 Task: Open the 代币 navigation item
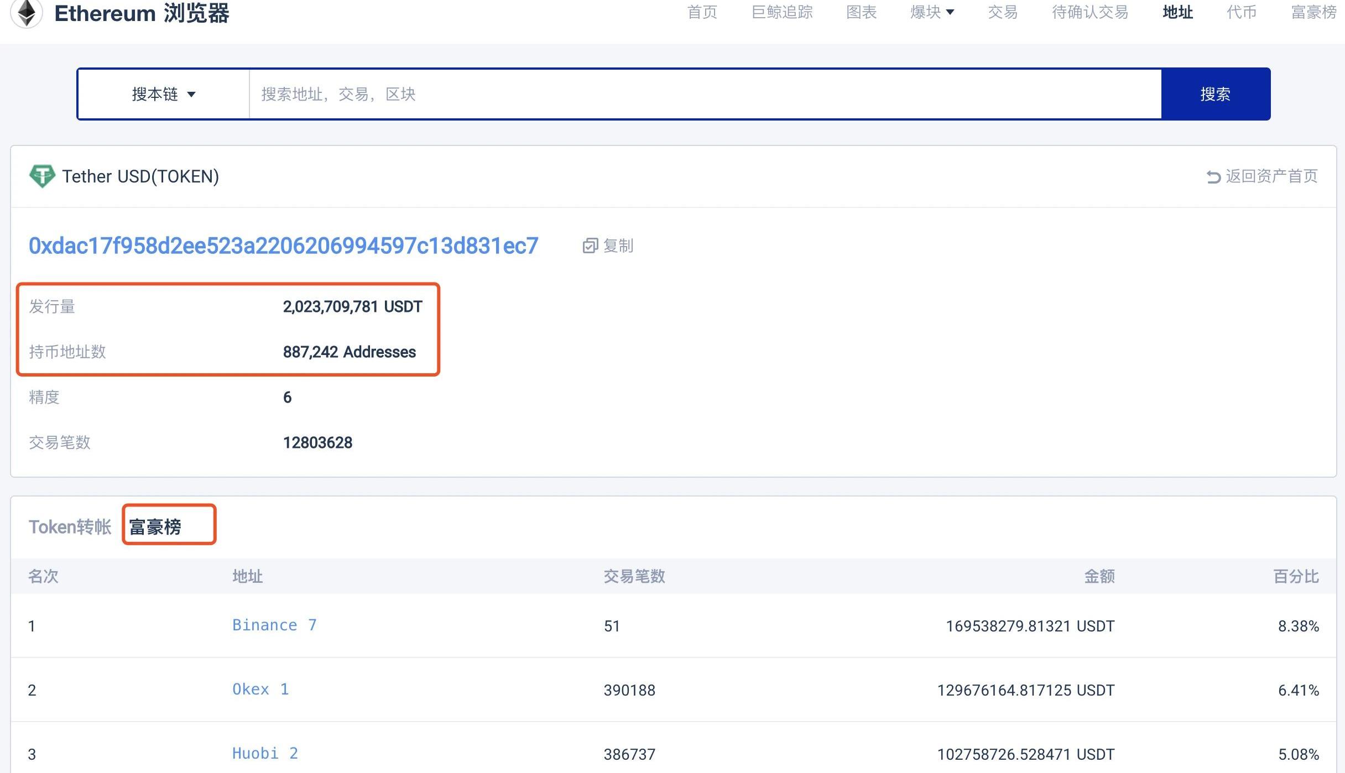click(x=1242, y=12)
